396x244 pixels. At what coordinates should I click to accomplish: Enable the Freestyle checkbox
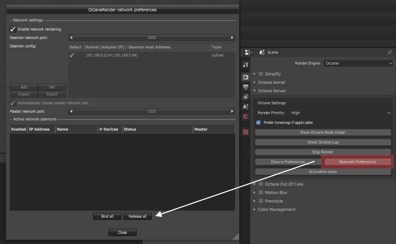[261, 201]
